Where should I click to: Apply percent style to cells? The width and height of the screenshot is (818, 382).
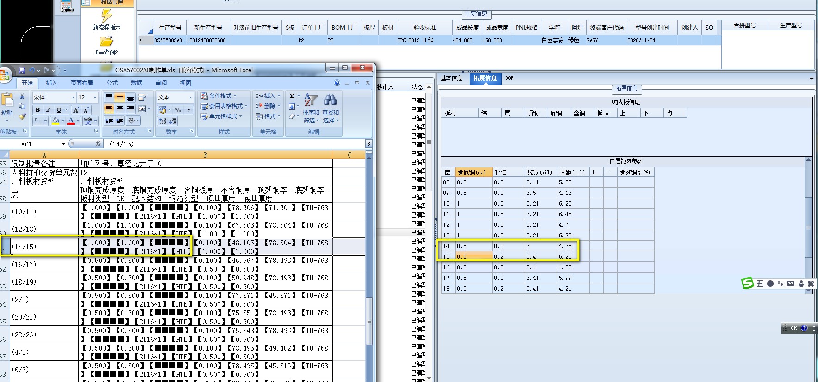tap(178, 110)
